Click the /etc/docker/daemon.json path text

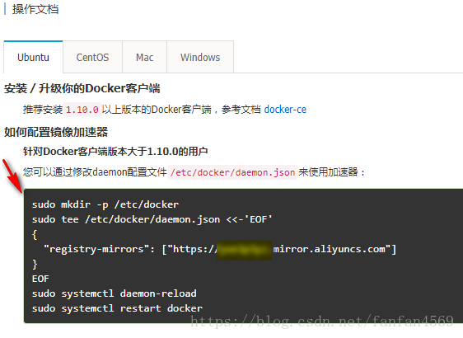pos(232,172)
